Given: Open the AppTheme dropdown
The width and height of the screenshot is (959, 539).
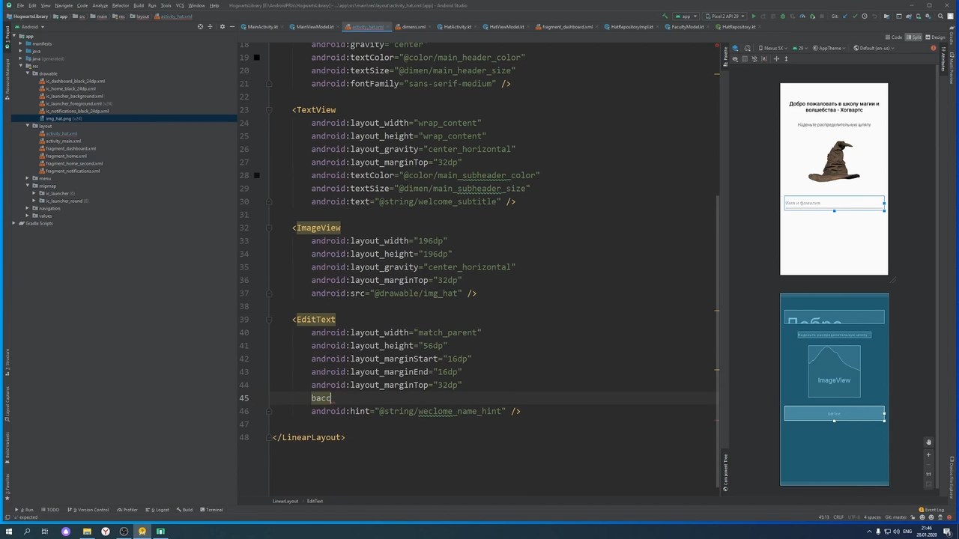Looking at the screenshot, I should 829,48.
